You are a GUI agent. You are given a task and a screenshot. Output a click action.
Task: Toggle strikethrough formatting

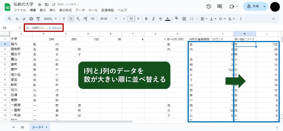pos(160,19)
